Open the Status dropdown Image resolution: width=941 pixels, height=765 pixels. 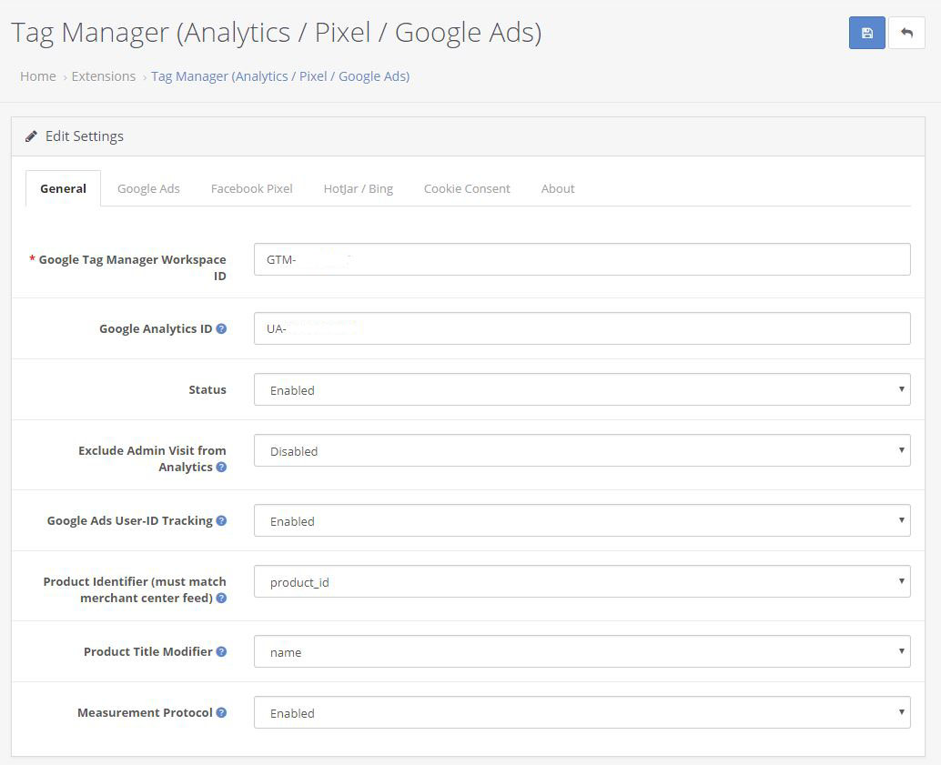pos(582,390)
